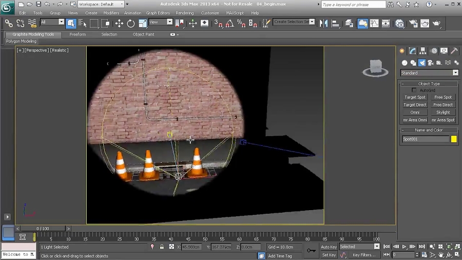This screenshot has height=260, width=462.
Task: Toggle the Set Key mode button
Action: coord(329,255)
